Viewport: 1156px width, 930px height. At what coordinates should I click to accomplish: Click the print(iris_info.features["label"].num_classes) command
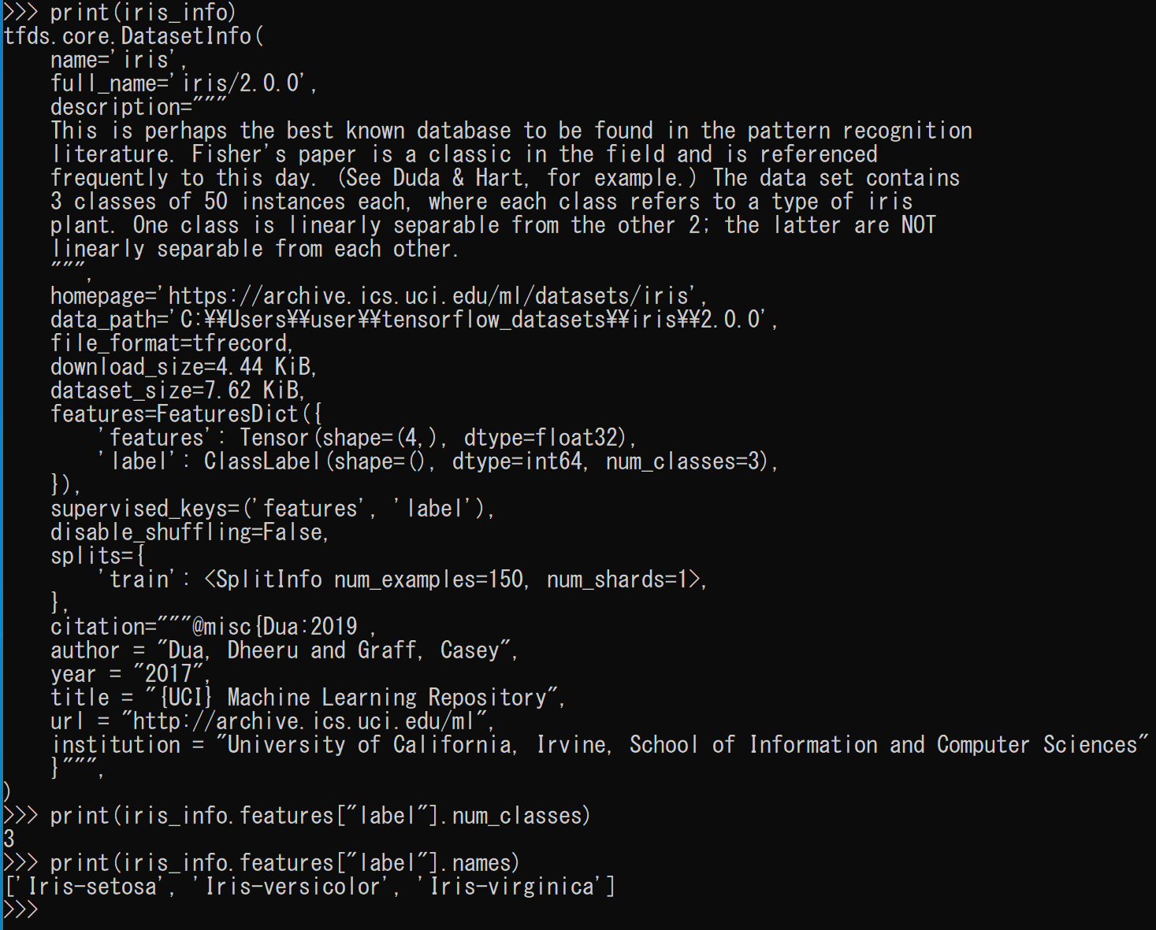(298, 816)
